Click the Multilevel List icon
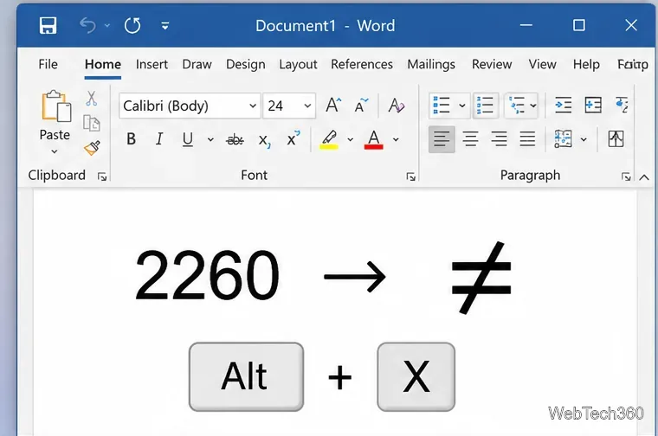This screenshot has width=658, height=436. pos(517,106)
